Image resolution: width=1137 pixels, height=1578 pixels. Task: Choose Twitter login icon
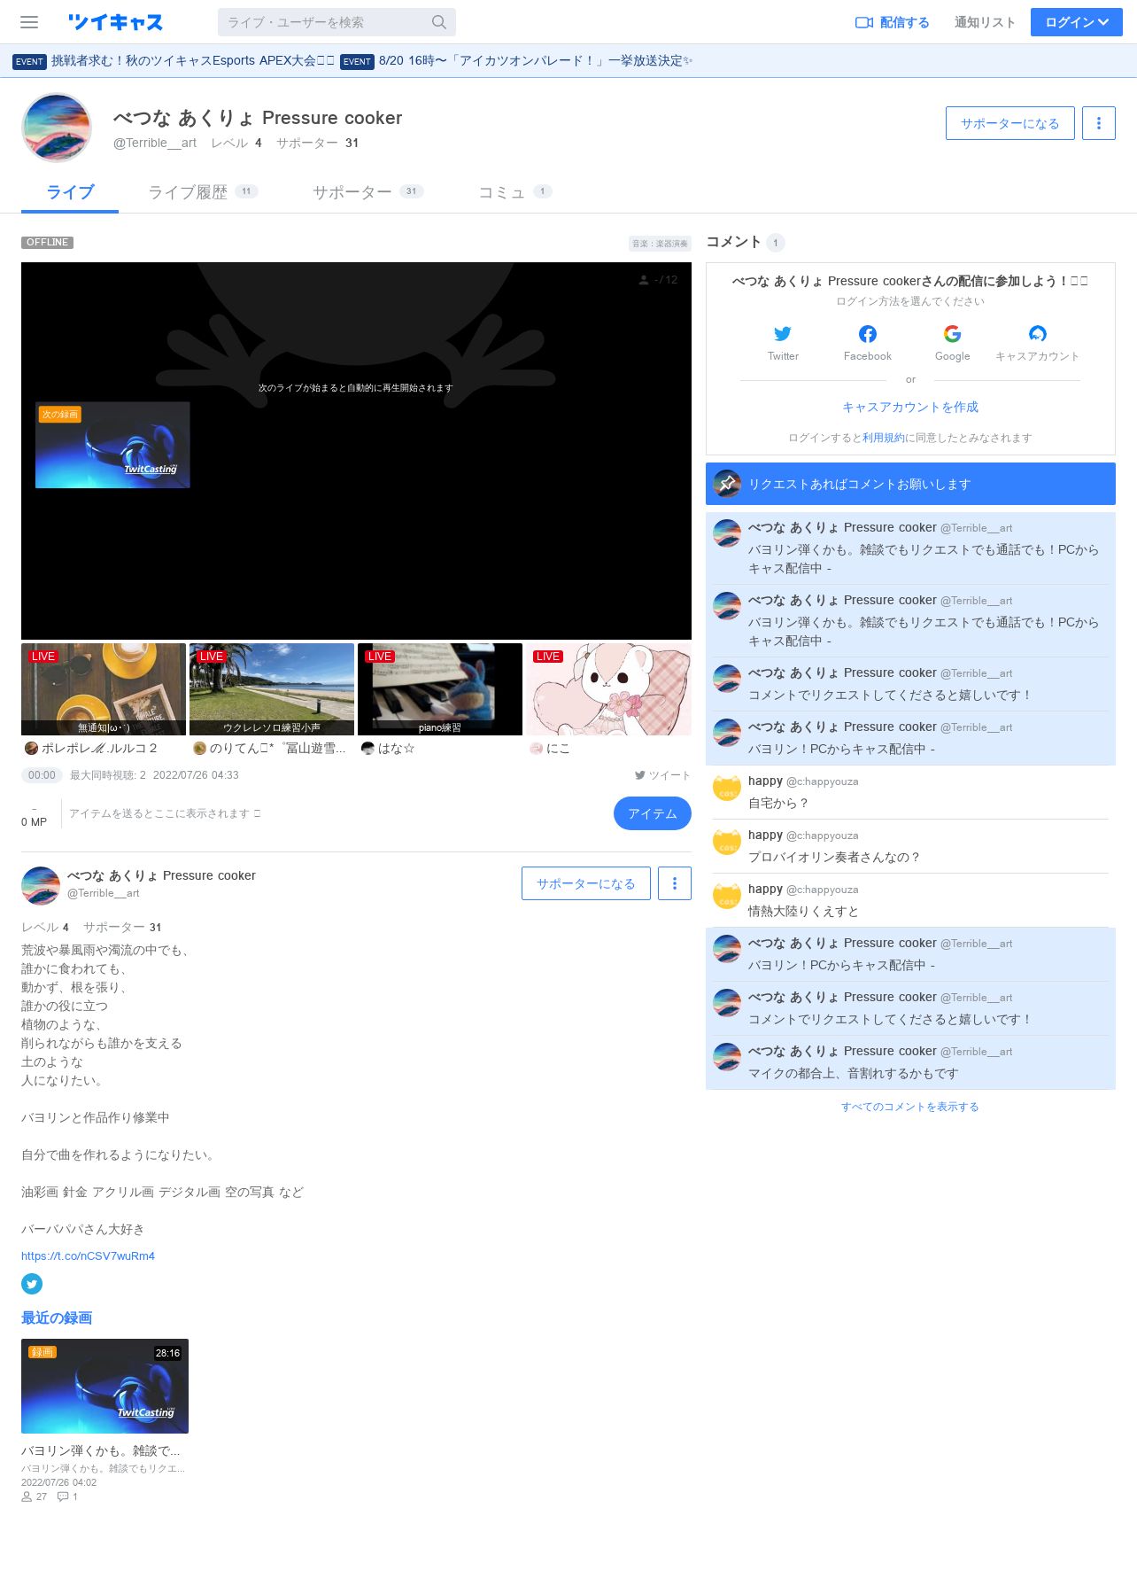tap(783, 334)
